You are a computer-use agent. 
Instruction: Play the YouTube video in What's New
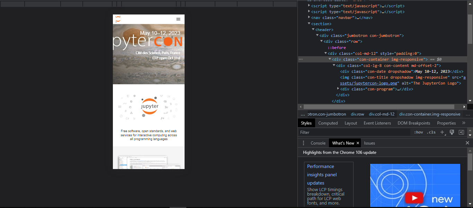click(x=415, y=198)
